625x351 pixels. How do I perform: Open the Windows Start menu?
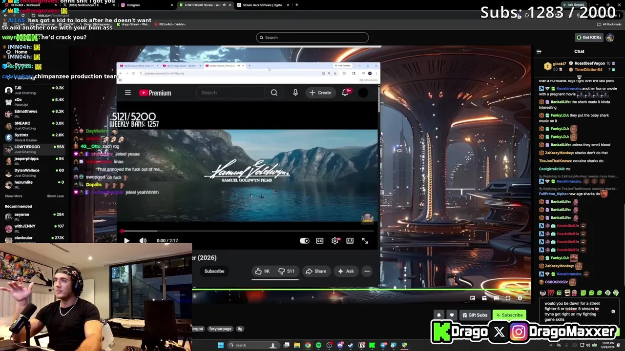(221, 345)
